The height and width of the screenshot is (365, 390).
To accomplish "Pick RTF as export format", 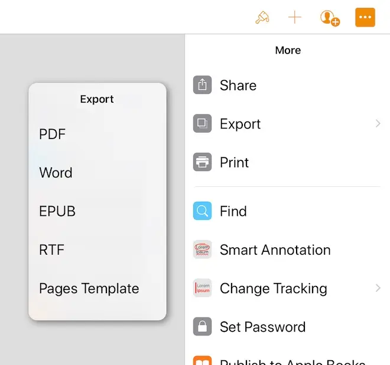I will click(51, 250).
